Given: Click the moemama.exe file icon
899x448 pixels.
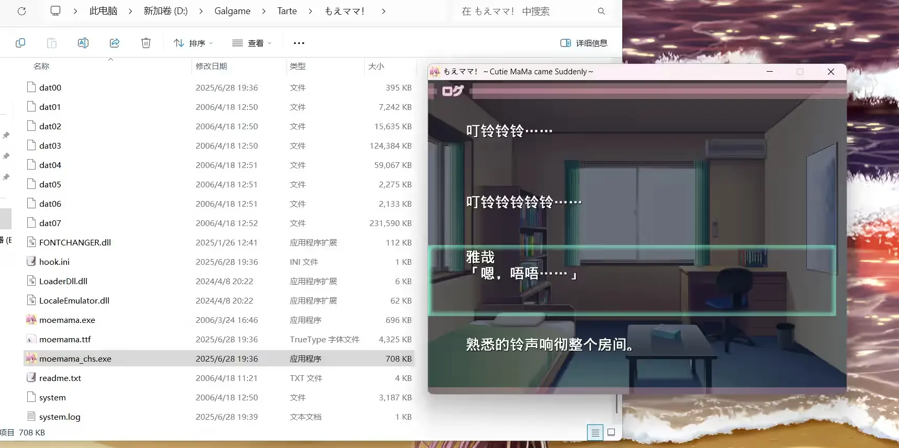Looking at the screenshot, I should [x=31, y=320].
